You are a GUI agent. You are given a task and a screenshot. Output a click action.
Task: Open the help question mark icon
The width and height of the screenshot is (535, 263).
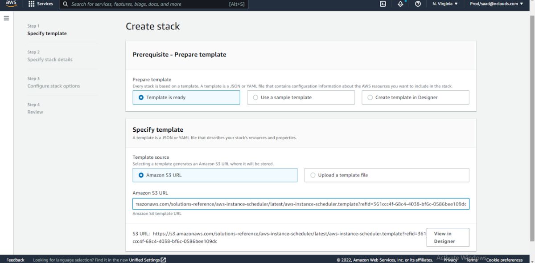tap(418, 4)
